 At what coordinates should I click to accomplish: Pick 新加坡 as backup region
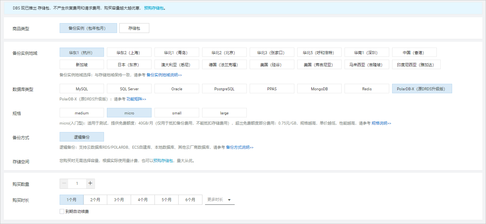[82, 65]
